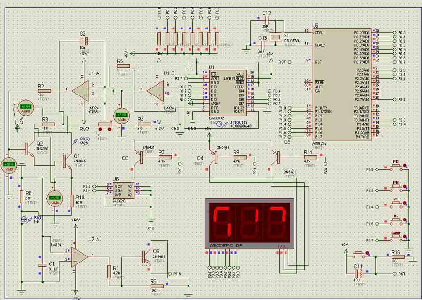Image resolution: width=422 pixels, height=300 pixels.
Task: Select op-amp U1:B
Action: click(155, 91)
